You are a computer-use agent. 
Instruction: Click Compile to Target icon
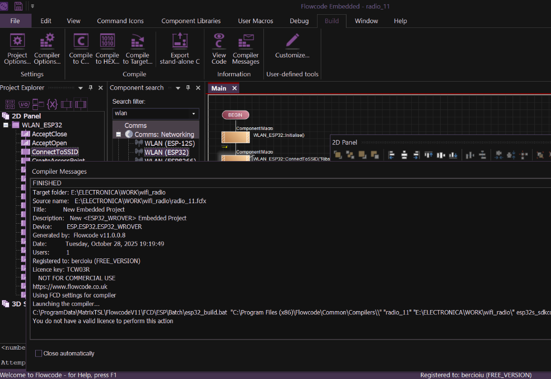(x=137, y=48)
